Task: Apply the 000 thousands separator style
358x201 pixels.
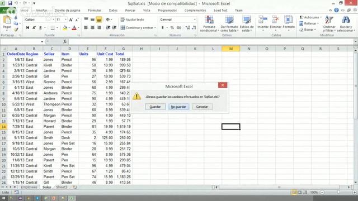Action: click(179, 27)
